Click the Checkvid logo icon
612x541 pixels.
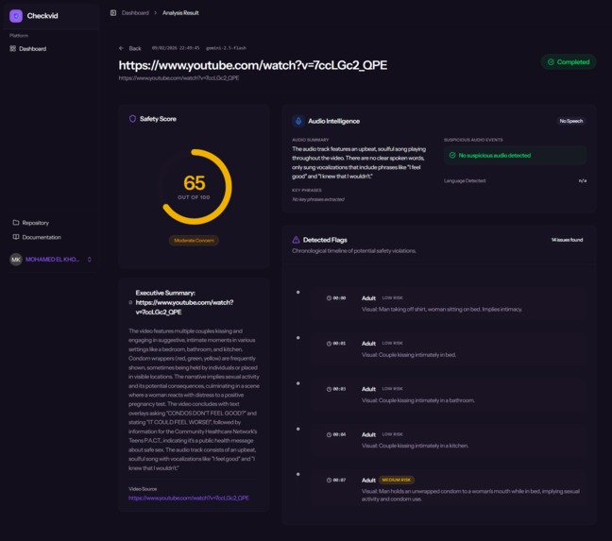(x=16, y=16)
